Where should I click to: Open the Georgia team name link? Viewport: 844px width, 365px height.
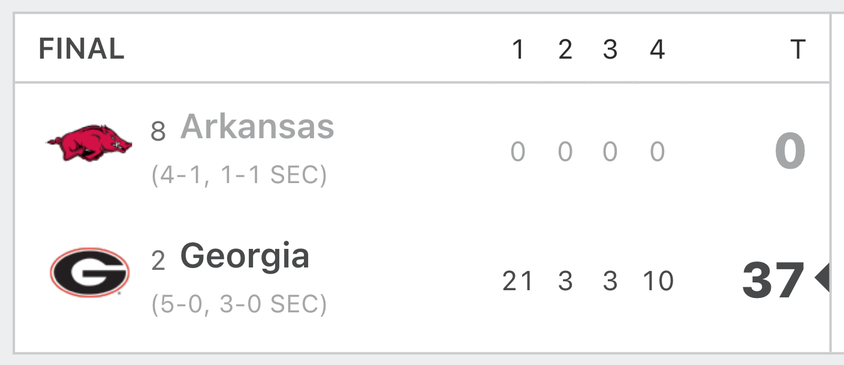(245, 256)
